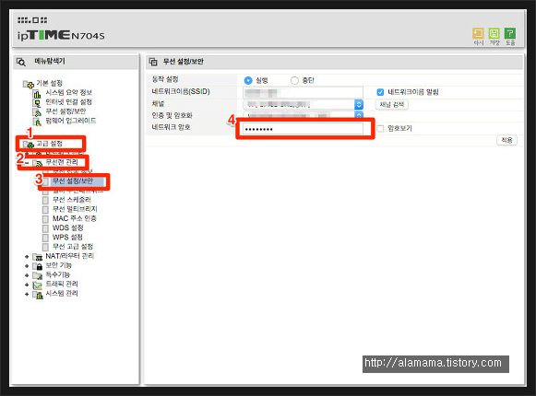Open 무선 설정/보안 icon under 기본 설정
Viewport: 536px width, 396px height.
click(x=37, y=111)
